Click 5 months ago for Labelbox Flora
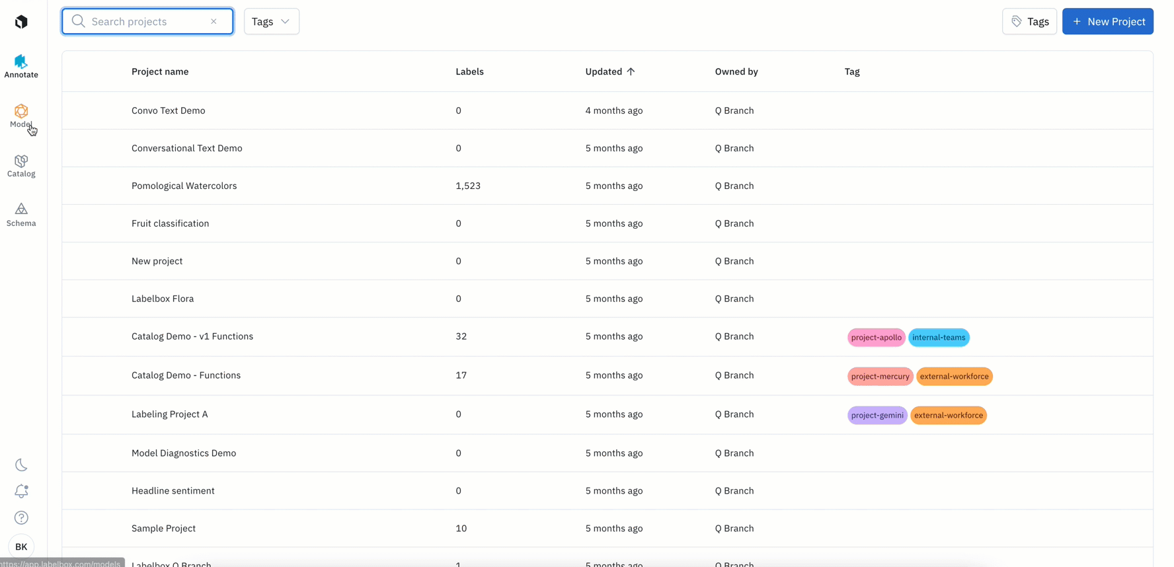The height and width of the screenshot is (567, 1174). [x=614, y=299]
